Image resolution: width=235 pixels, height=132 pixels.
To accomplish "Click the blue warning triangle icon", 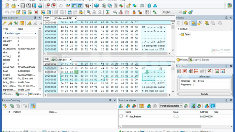I will [155, 6].
